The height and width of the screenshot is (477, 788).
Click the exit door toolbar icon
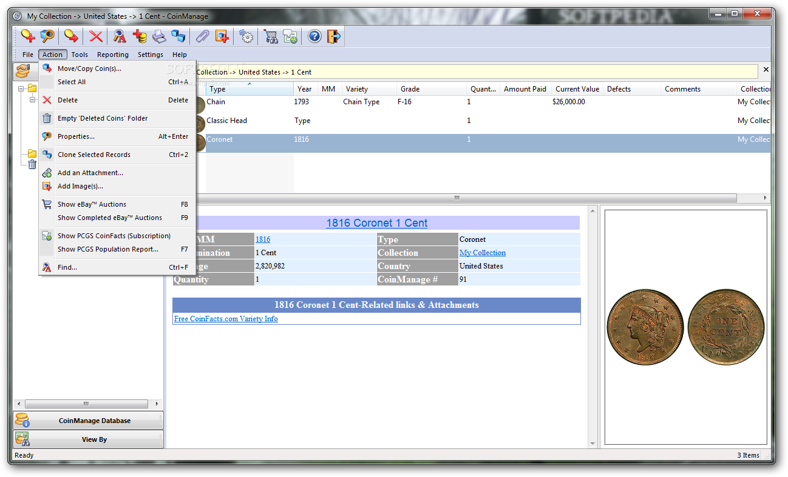tap(334, 36)
